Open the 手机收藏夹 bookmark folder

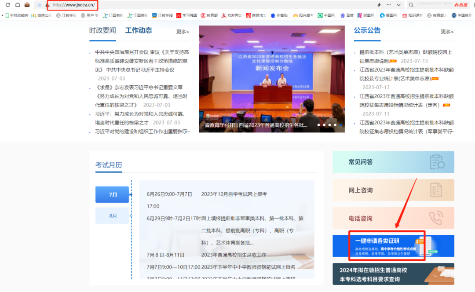coord(17,15)
